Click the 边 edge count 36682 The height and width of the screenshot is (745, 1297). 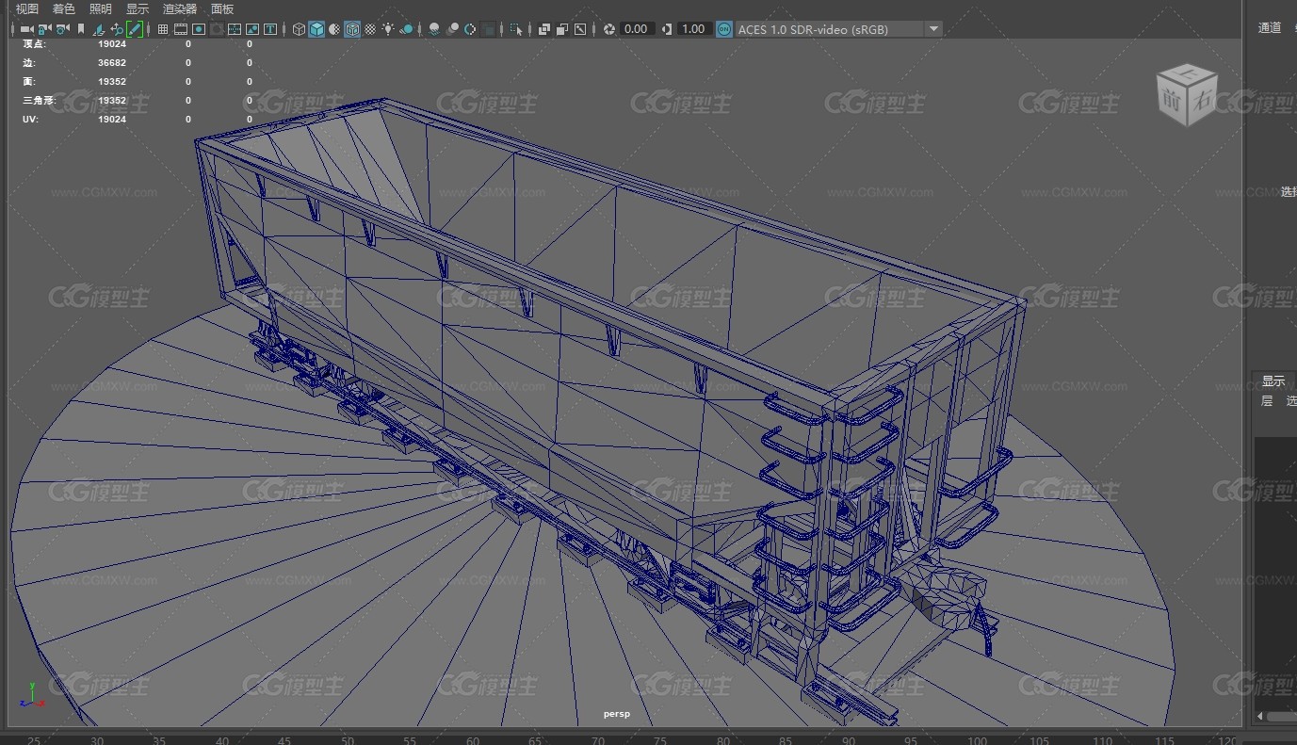112,62
